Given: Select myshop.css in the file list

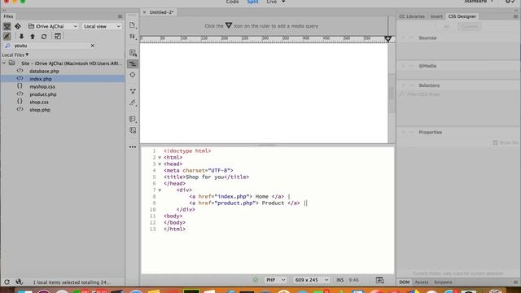Looking at the screenshot, I should 42,87.
